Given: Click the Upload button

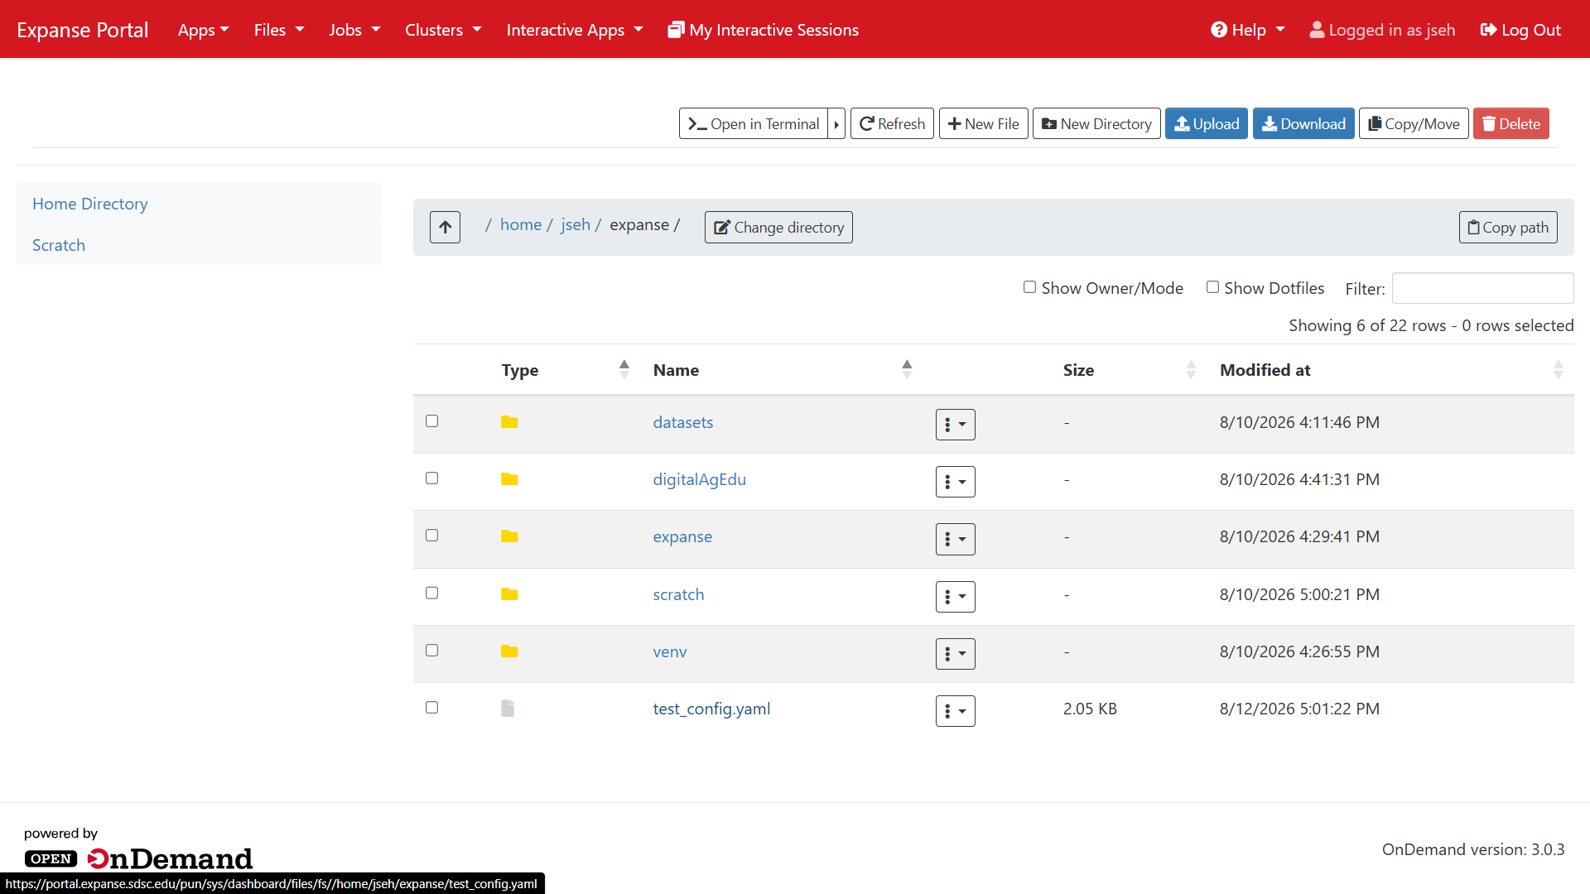Looking at the screenshot, I should tap(1206, 123).
